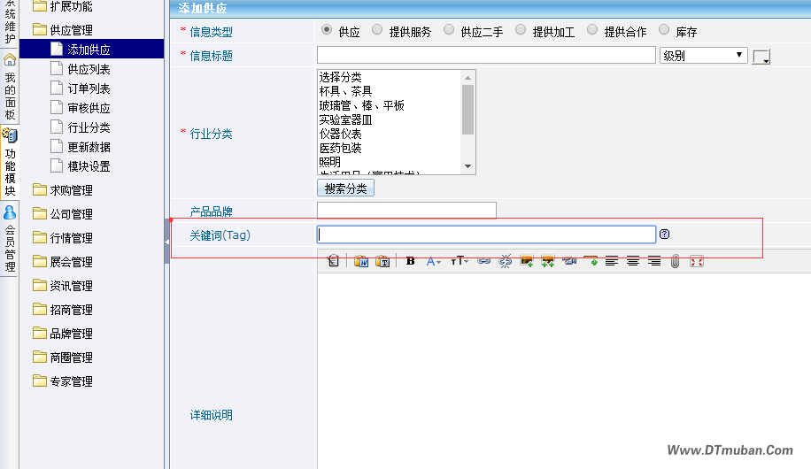Switch to the 我的面板 side tab
Viewport: 811px width, 469px height.
click(10, 88)
